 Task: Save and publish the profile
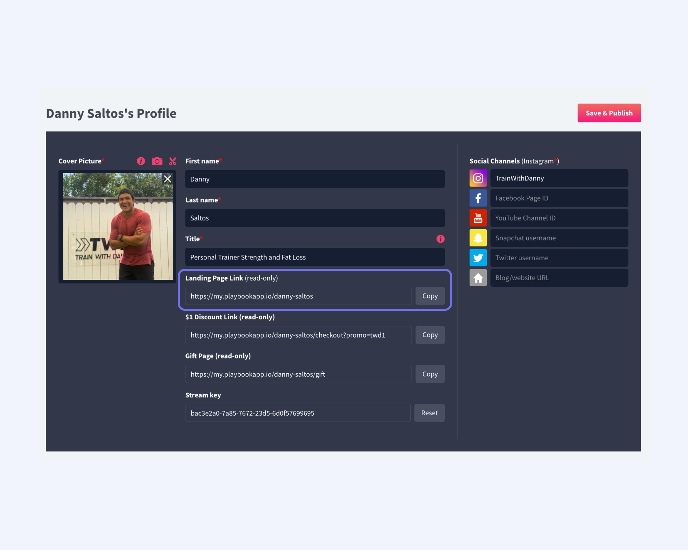point(609,113)
